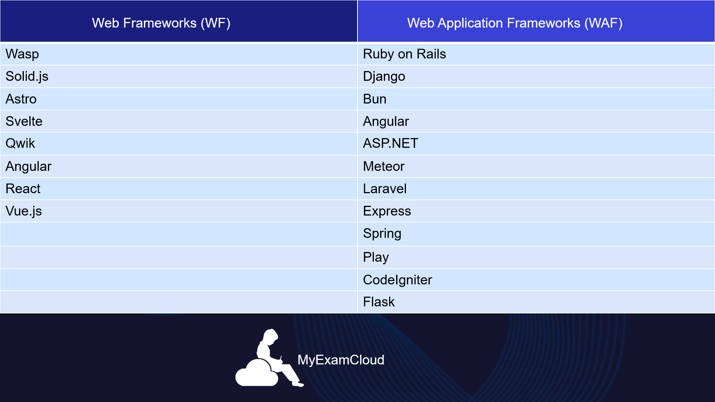
Task: Click Ruby on Rails in the WAF column
Action: pos(405,54)
